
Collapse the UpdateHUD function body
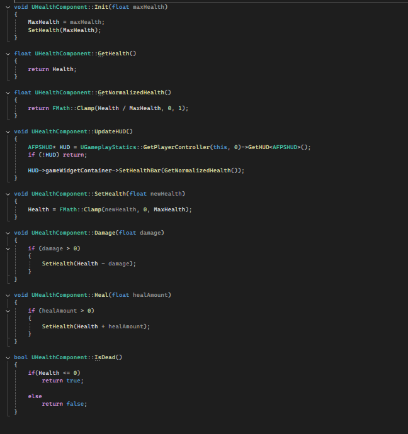pos(8,131)
